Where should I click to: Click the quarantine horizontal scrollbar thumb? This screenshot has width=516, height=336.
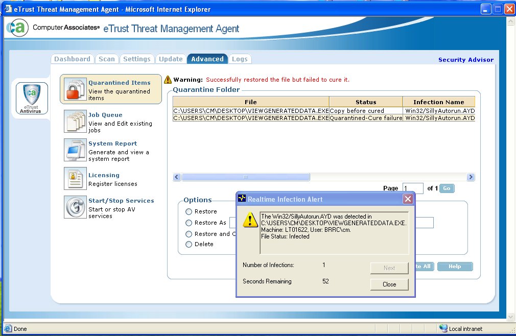(246, 177)
